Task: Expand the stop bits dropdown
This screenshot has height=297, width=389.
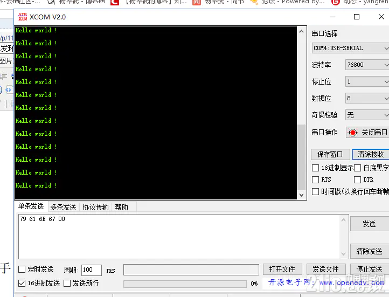Action: click(367, 81)
